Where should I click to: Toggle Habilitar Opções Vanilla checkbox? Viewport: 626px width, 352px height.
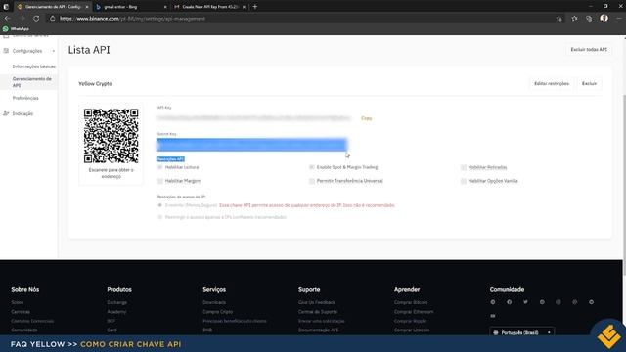463,181
